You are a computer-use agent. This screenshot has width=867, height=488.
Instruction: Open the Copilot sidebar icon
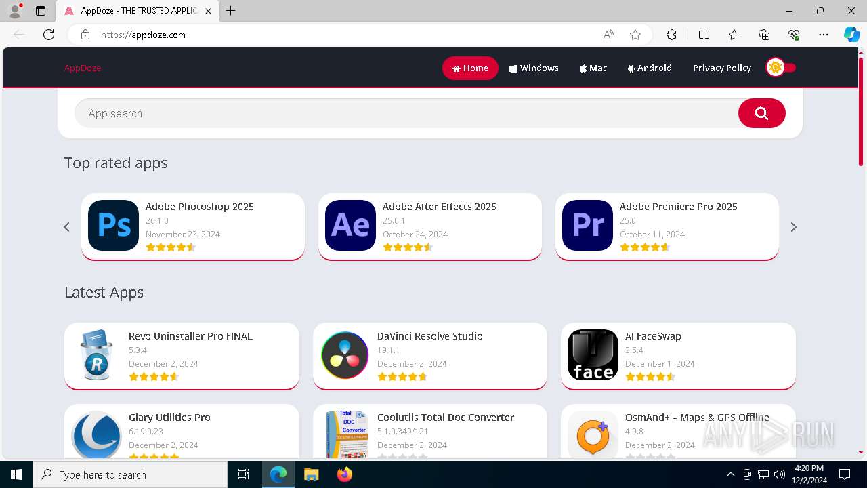[851, 35]
